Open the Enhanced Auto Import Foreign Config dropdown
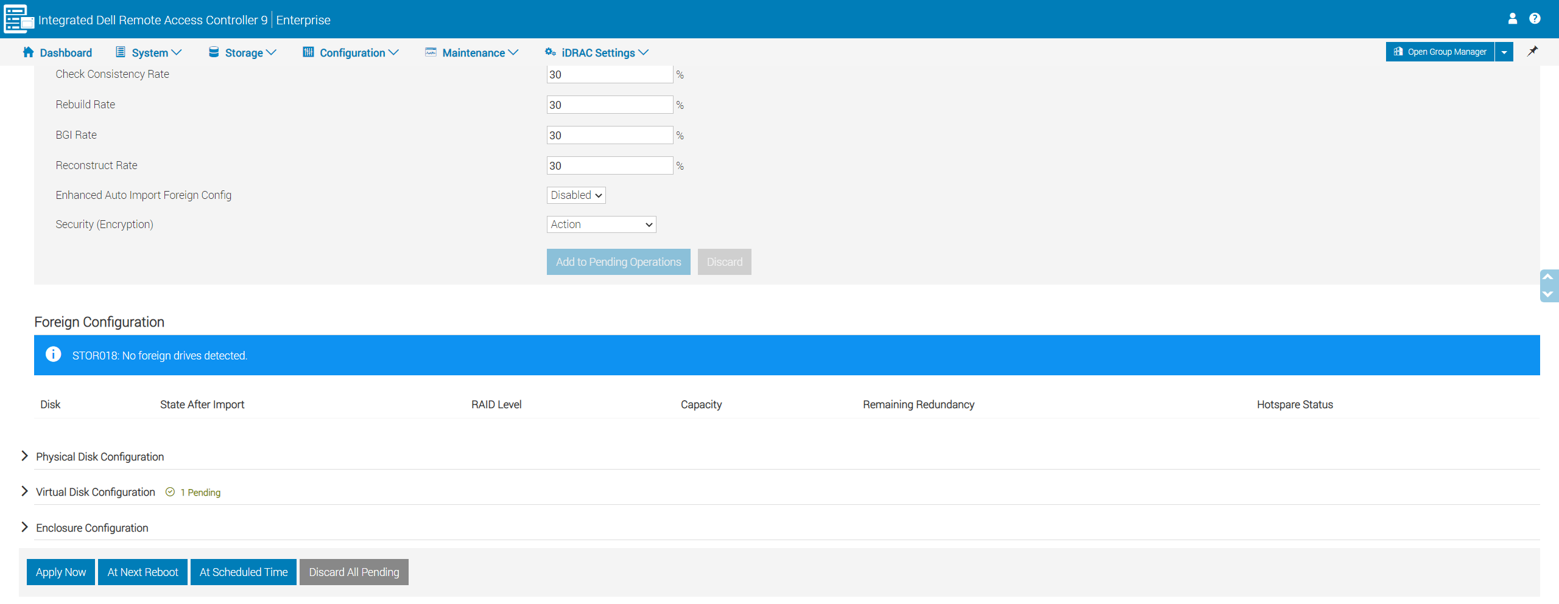The image size is (1559, 604). point(576,195)
